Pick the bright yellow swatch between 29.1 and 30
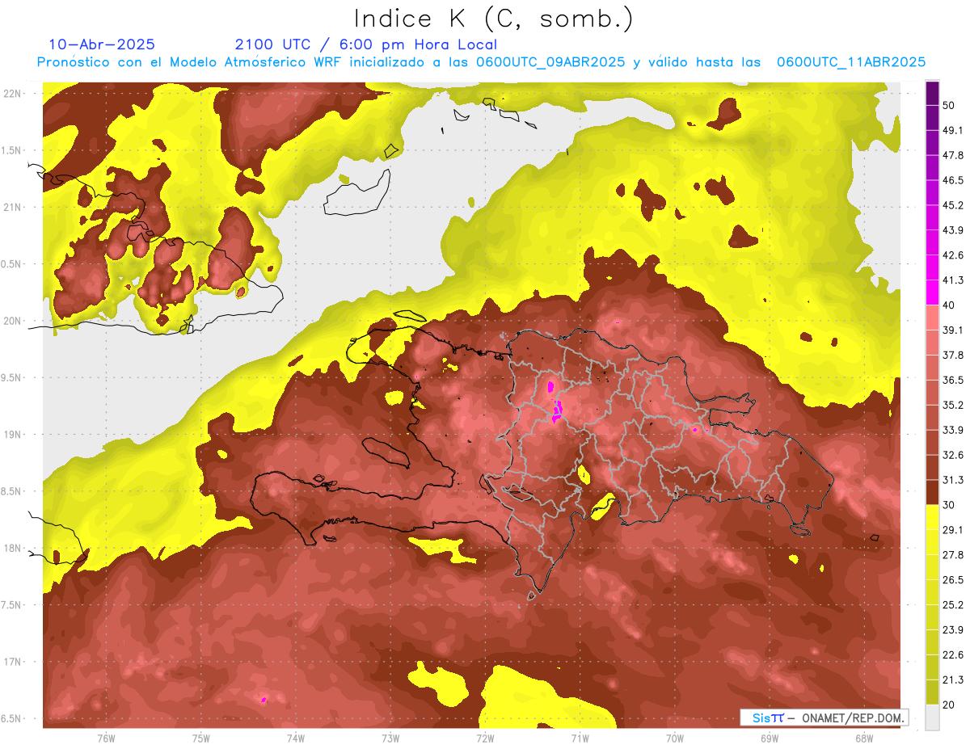Screen dimensions: 970x749 (x=932, y=517)
